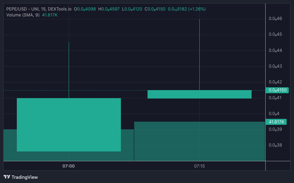Click the current price tag 0.0₈4150
The image size is (294, 183).
pyautogui.click(x=277, y=90)
